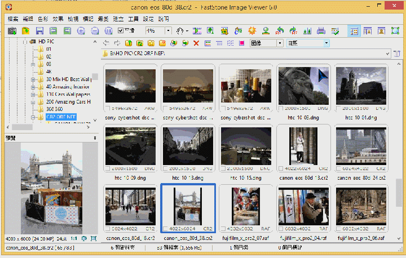
Task: Go to the next image with the right-arrow icon
Action: [67, 31]
